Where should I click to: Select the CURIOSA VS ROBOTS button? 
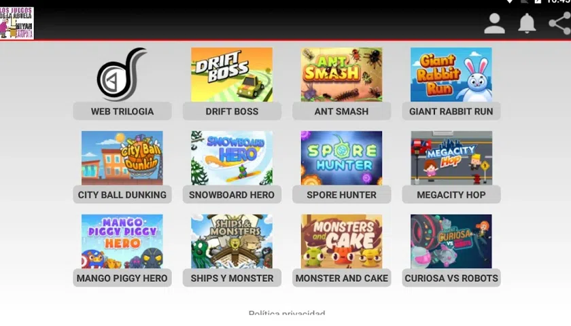(x=451, y=278)
